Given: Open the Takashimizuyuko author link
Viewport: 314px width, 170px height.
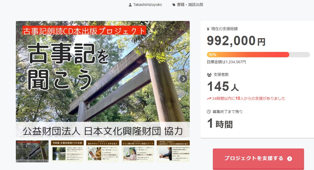Looking at the screenshot, I should (148, 5).
